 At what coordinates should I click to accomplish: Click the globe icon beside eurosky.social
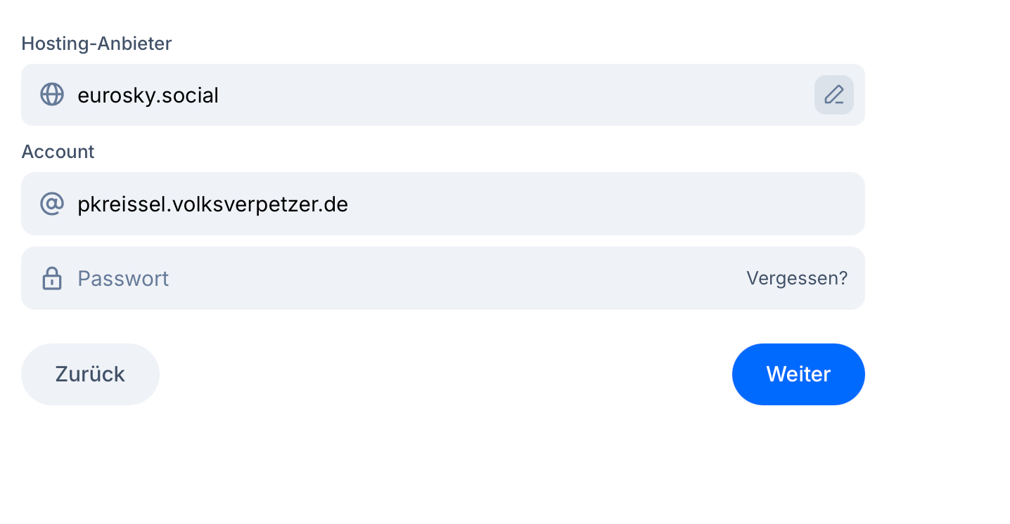click(x=52, y=95)
